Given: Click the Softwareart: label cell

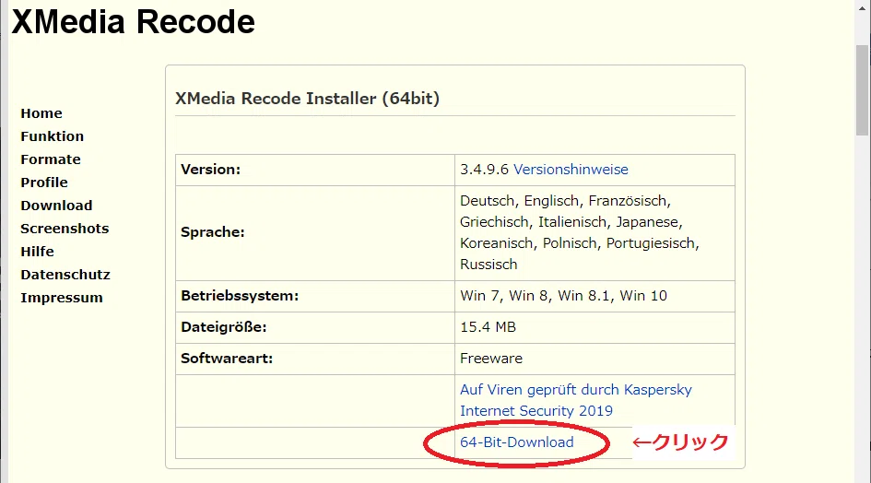Looking at the screenshot, I should (315, 359).
